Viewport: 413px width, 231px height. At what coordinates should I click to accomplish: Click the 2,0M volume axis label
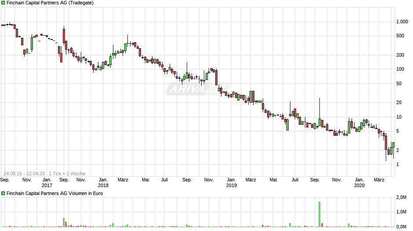tap(401, 198)
